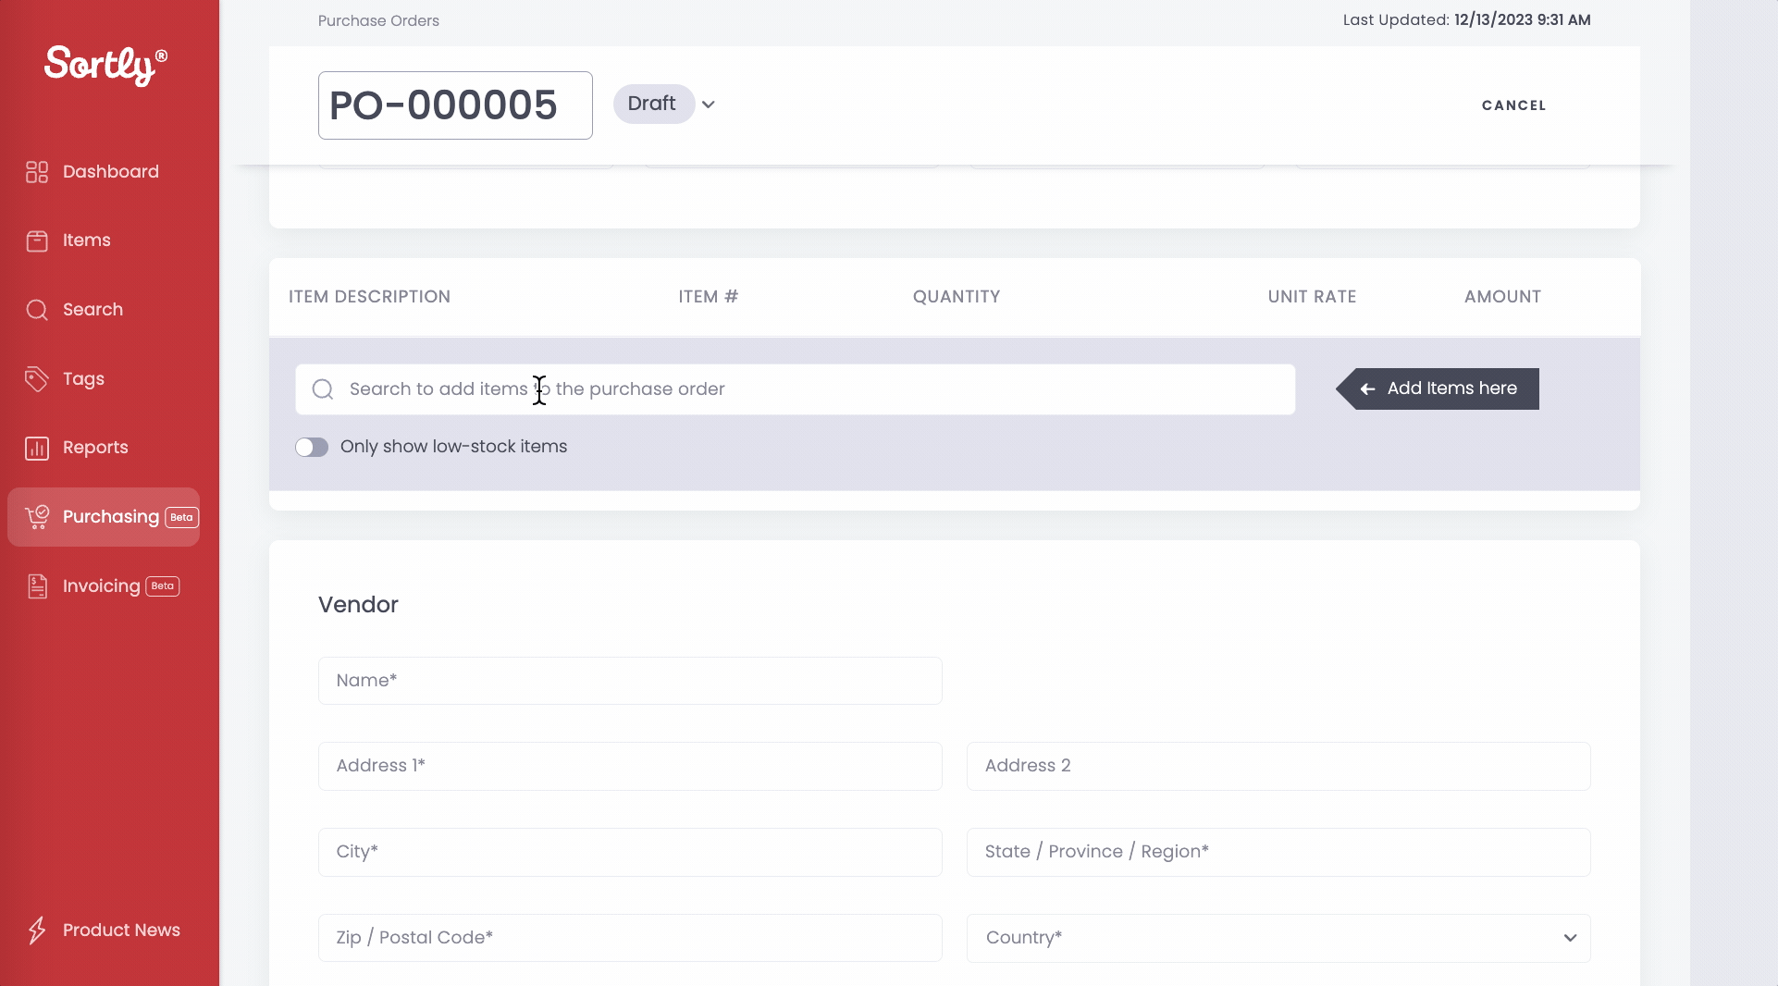The width and height of the screenshot is (1778, 986).
Task: Open the Country dropdown
Action: point(1278,938)
